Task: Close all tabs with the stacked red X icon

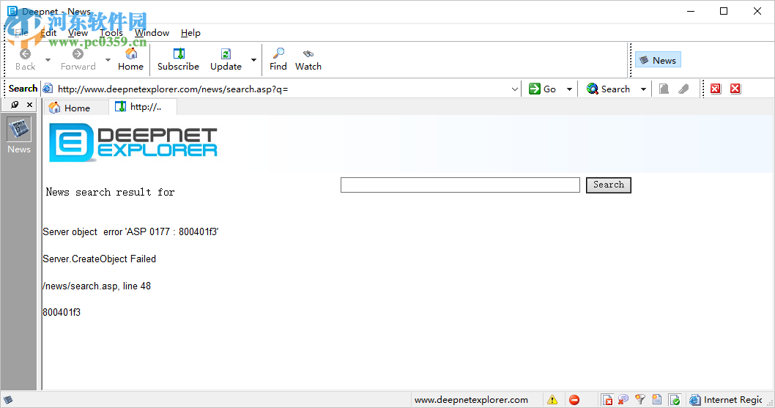Action: pos(715,89)
